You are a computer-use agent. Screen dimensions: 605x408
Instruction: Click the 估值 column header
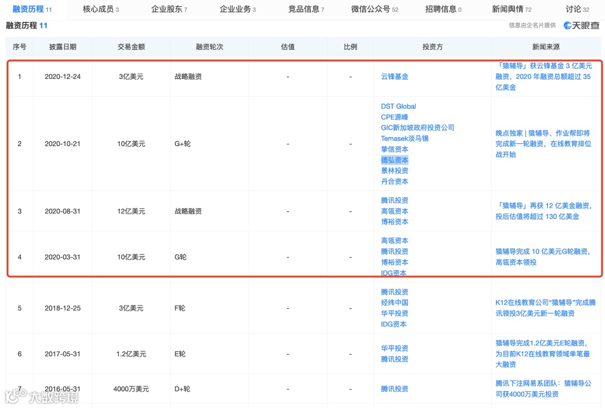(288, 46)
